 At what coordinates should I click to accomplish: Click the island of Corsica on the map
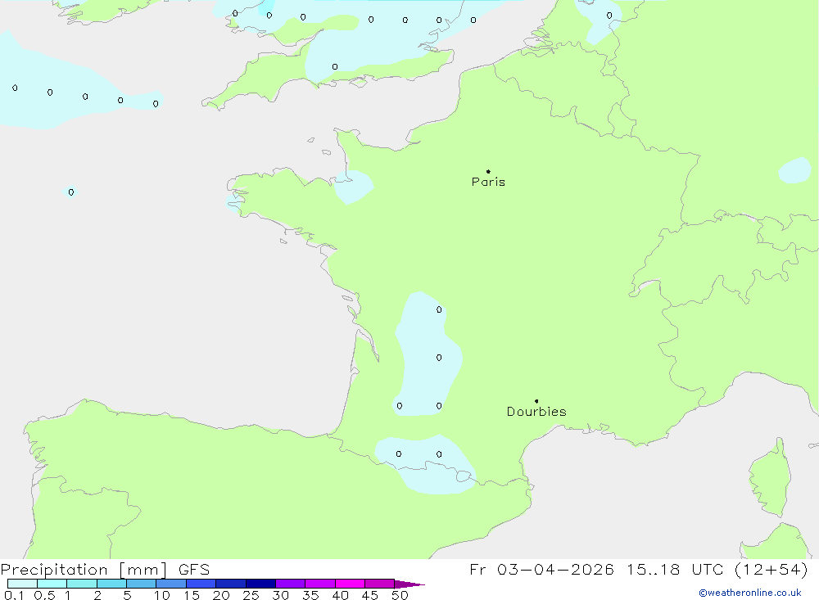point(770,476)
